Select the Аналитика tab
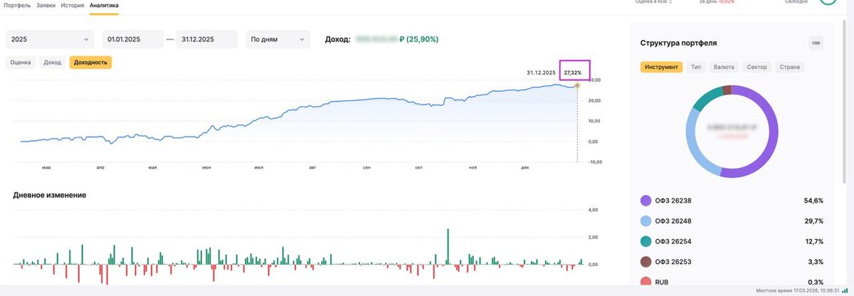Screen dimensions: 854x296 (104, 4)
